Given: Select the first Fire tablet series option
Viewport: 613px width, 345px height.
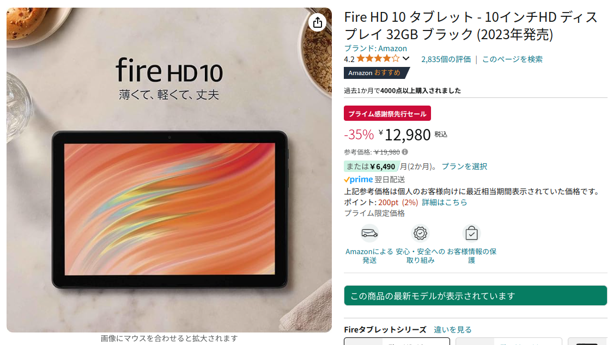Looking at the screenshot, I should [x=397, y=342].
